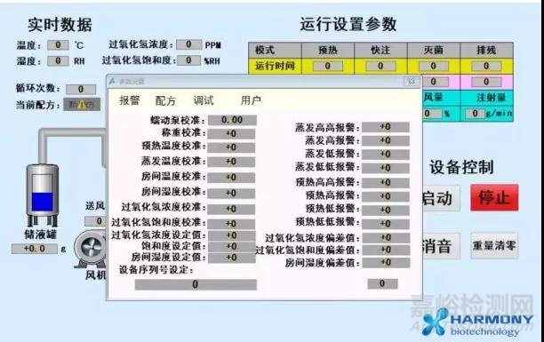Edit the 过氧化氢饱和度校准 field
Image resolution: width=544 pixels, height=342 pixels.
[231, 224]
